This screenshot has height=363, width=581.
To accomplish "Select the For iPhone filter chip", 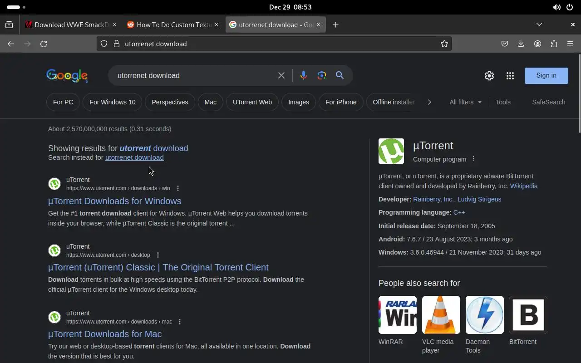I will (341, 102).
